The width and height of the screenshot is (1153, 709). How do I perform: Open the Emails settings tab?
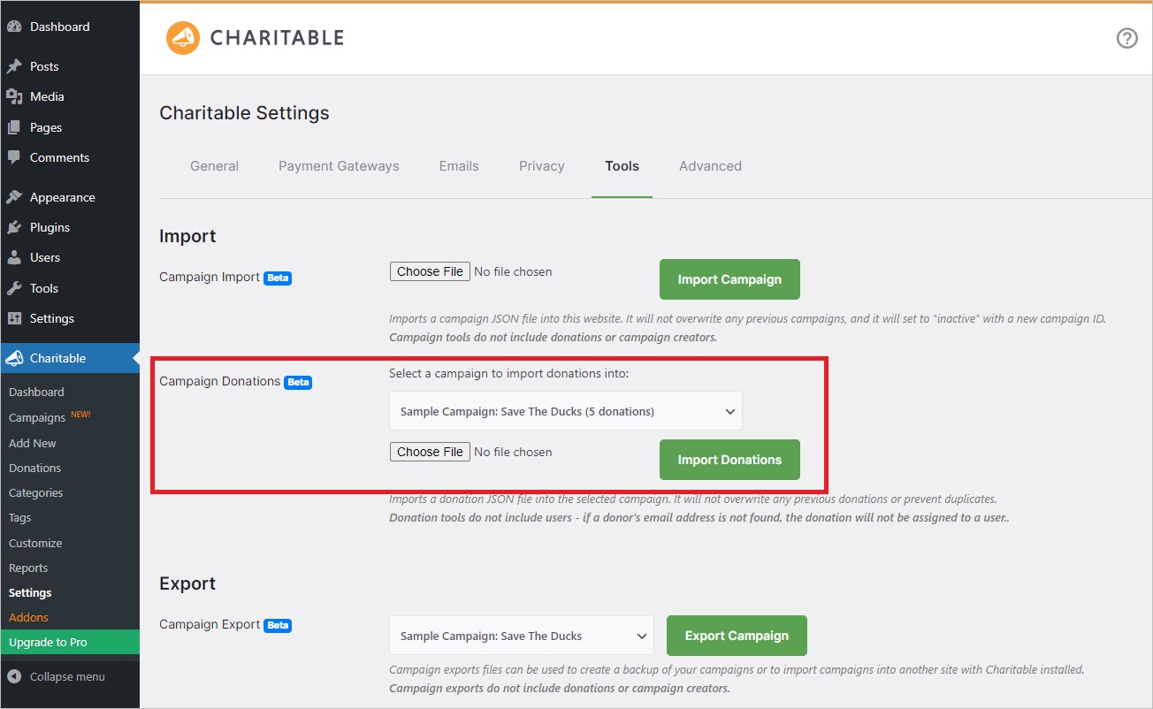point(458,165)
